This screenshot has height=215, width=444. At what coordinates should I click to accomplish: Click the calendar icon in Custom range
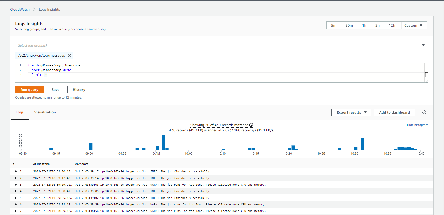[x=421, y=25]
